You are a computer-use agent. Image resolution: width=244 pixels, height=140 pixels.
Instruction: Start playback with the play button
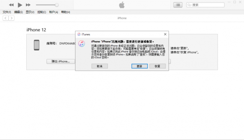pyautogui.click(x=20, y=5)
